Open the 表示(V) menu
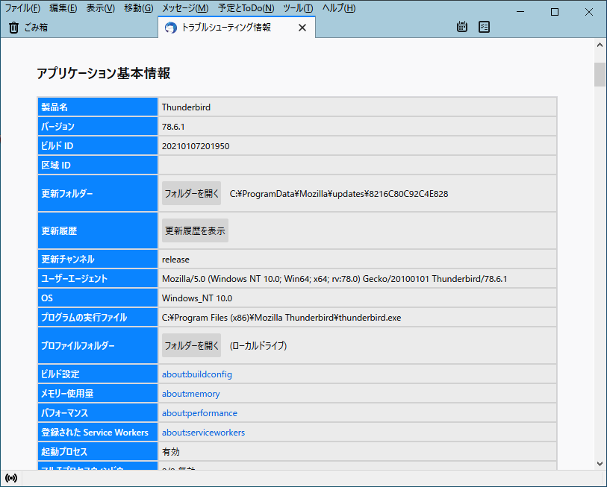The height and width of the screenshot is (487, 607). tap(100, 8)
